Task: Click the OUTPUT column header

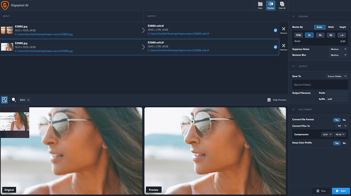Action: (151, 16)
